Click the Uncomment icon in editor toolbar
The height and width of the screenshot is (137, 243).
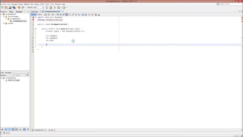pos(99,14)
